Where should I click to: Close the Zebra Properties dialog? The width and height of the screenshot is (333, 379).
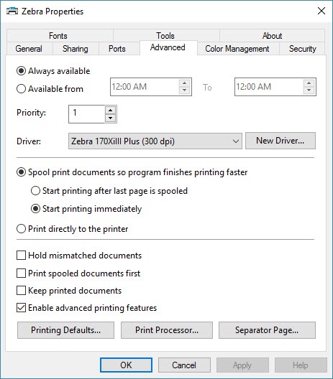click(x=321, y=11)
